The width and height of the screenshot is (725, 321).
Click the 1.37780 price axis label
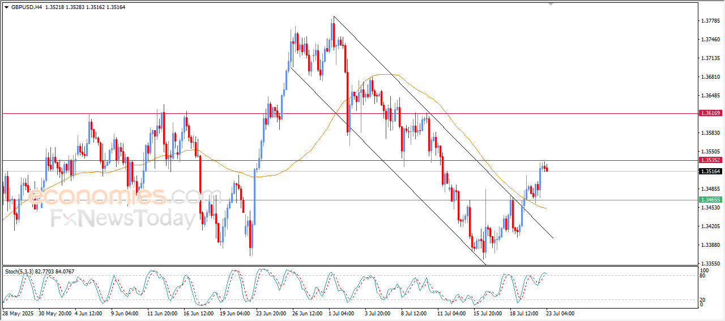(710, 21)
